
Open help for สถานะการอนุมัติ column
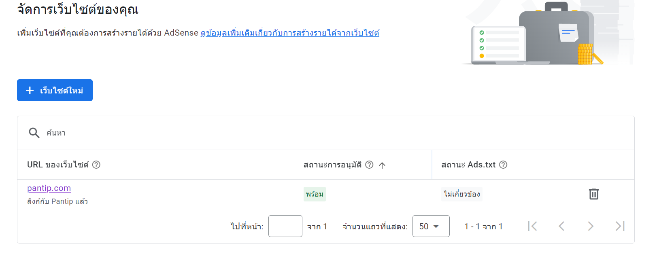click(x=369, y=165)
